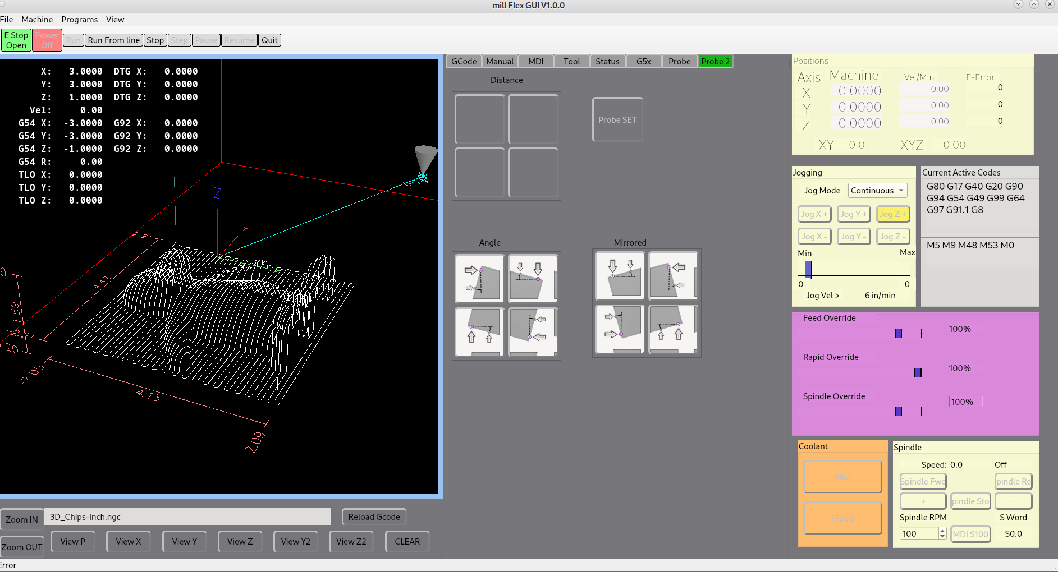1058x572 pixels.
Task: Click Angle probe with arrows pointing up
Action: (480, 331)
